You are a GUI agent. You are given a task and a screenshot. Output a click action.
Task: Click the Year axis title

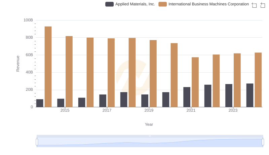pyautogui.click(x=149, y=124)
